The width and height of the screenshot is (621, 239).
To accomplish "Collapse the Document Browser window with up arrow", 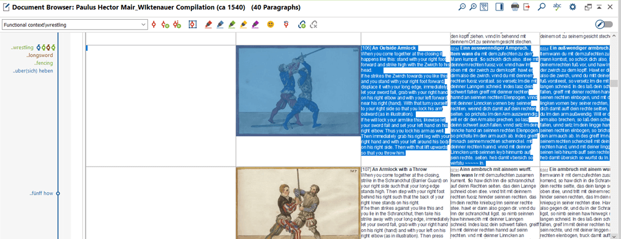I will 599,7.
